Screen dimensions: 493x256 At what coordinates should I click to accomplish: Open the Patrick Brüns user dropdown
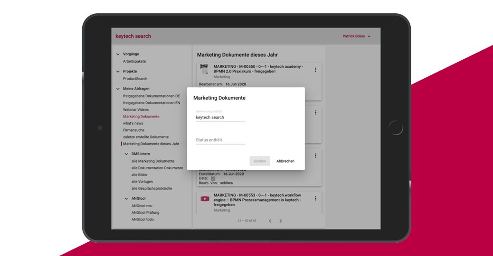point(356,36)
